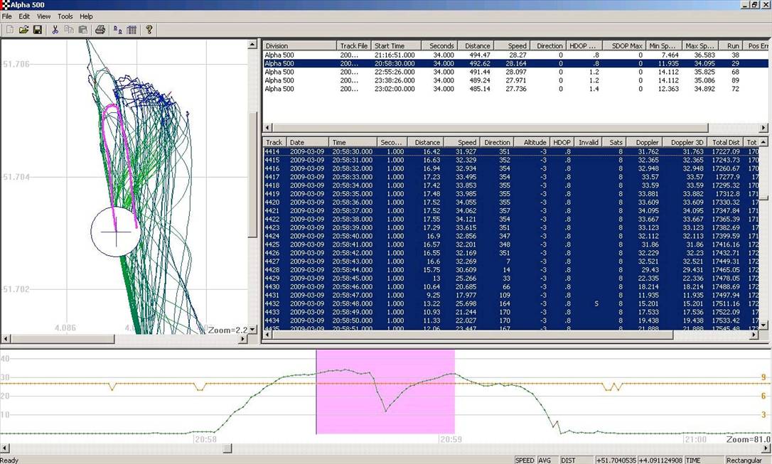Open the Tools menu
The height and width of the screenshot is (464, 772).
click(x=65, y=16)
